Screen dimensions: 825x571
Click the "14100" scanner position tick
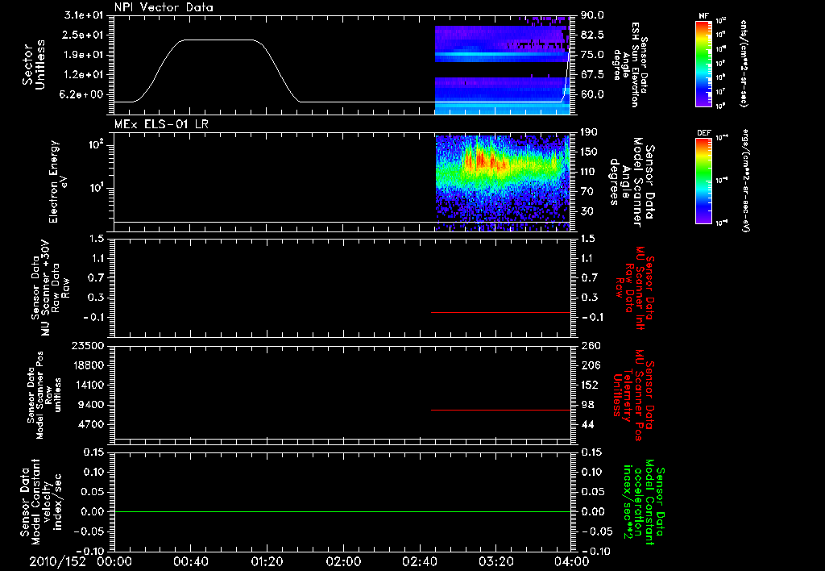tap(89, 385)
